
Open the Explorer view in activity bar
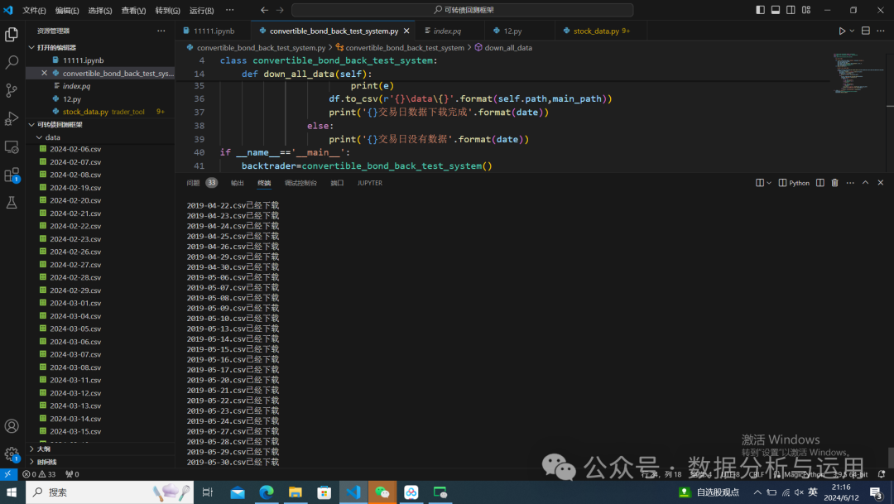click(12, 34)
